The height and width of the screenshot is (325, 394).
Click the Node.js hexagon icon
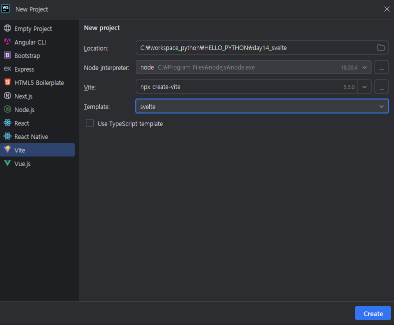coord(7,109)
